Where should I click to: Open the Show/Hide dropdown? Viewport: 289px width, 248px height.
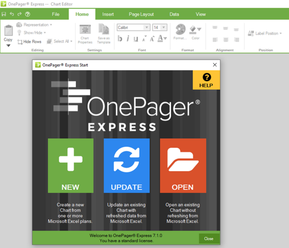click(31, 33)
